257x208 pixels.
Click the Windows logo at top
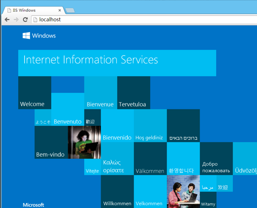[39, 36]
